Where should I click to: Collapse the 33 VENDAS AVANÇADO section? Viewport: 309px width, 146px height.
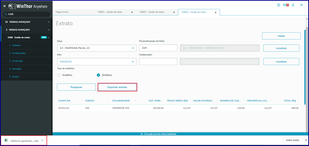pos(49,22)
